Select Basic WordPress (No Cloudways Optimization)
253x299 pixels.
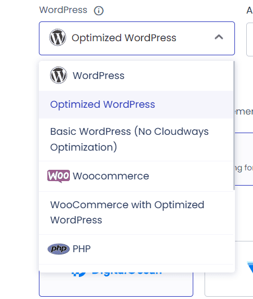coord(136,139)
